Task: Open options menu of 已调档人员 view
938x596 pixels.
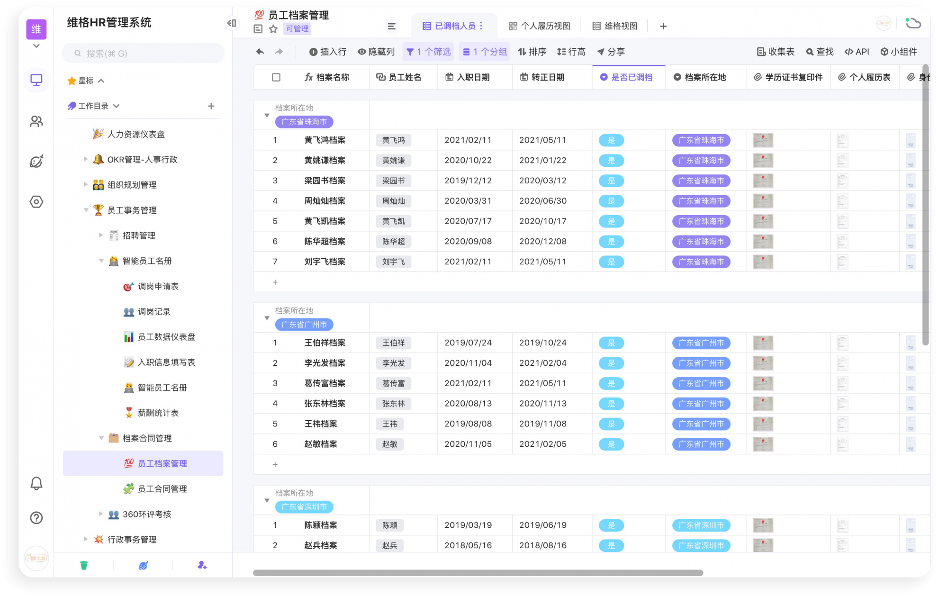Action: point(482,26)
